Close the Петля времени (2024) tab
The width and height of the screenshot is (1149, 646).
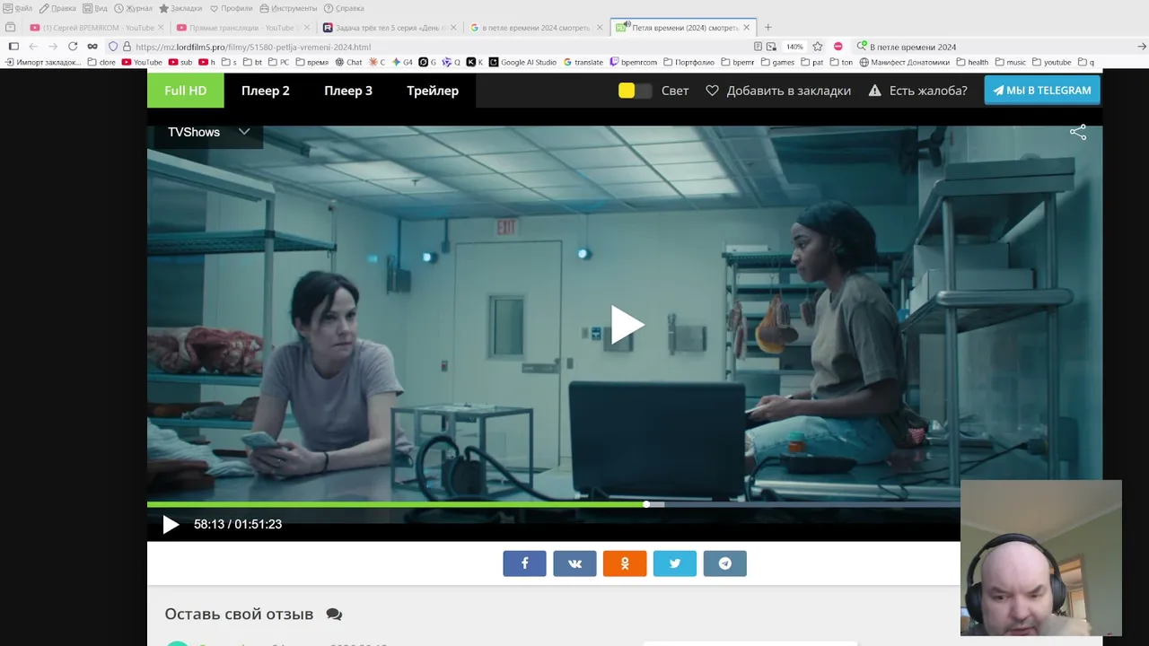coord(746,28)
